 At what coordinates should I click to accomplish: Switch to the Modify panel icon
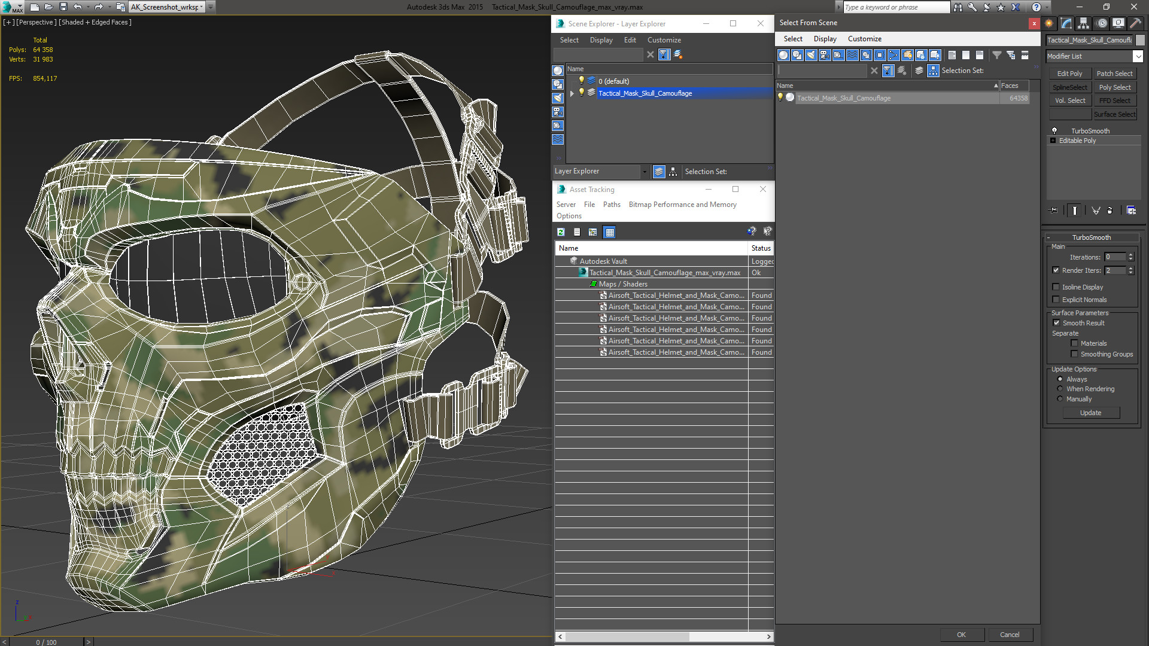1066,23
